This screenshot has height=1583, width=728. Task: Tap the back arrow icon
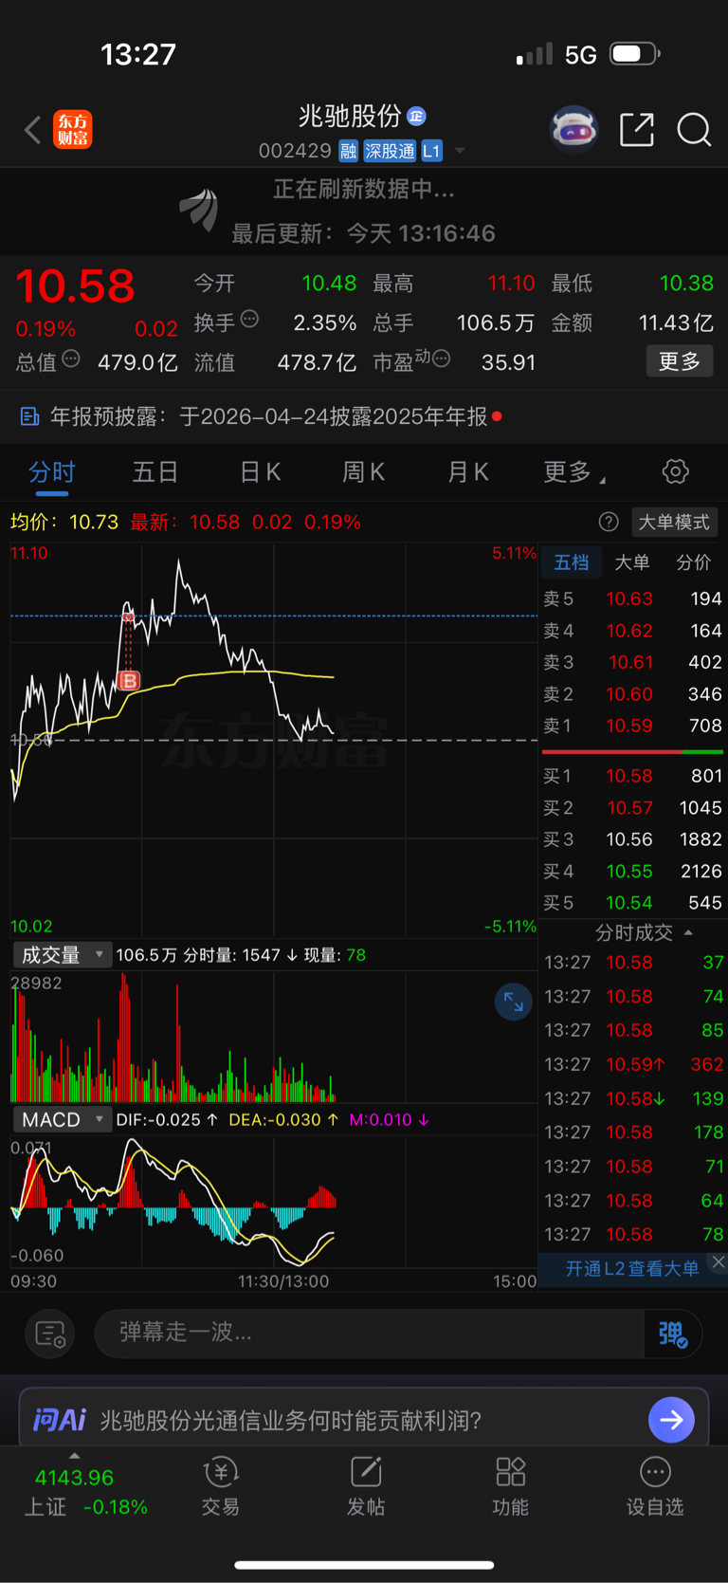coord(33,130)
